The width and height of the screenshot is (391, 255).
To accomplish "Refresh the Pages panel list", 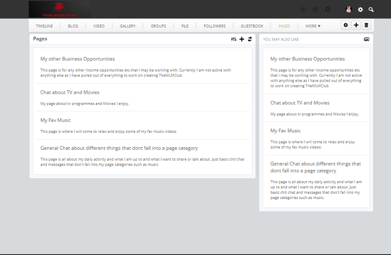I will point(250,39).
